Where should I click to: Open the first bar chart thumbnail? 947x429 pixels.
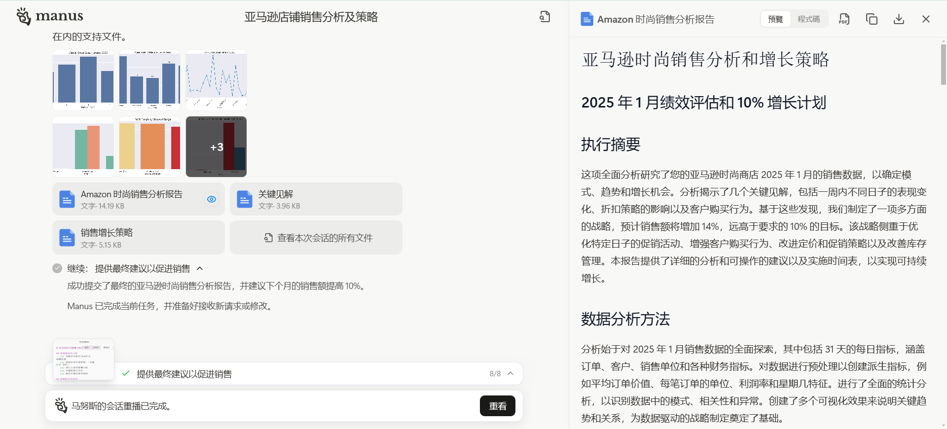(83, 80)
